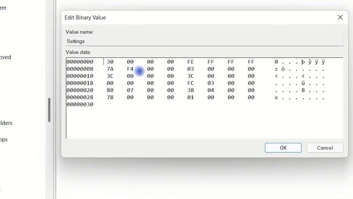Click the Value name field showing Settings
The height and width of the screenshot is (199, 353).
(205, 41)
